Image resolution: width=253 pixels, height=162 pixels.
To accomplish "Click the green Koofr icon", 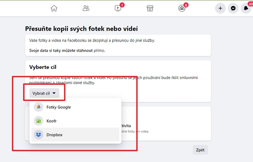I will tap(38, 121).
